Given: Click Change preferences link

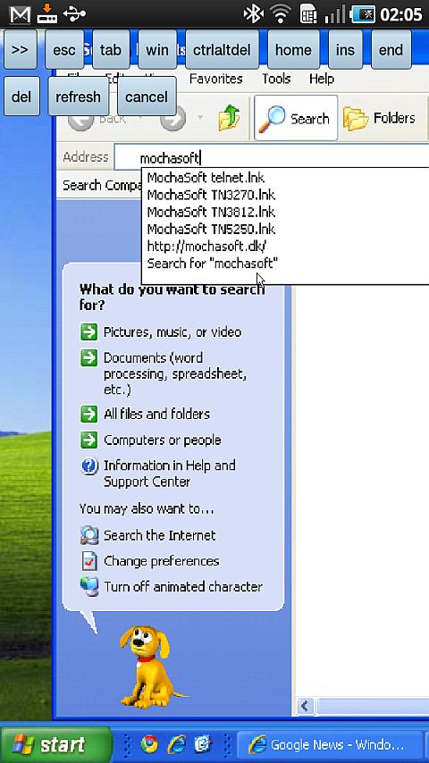Looking at the screenshot, I should click(x=162, y=561).
